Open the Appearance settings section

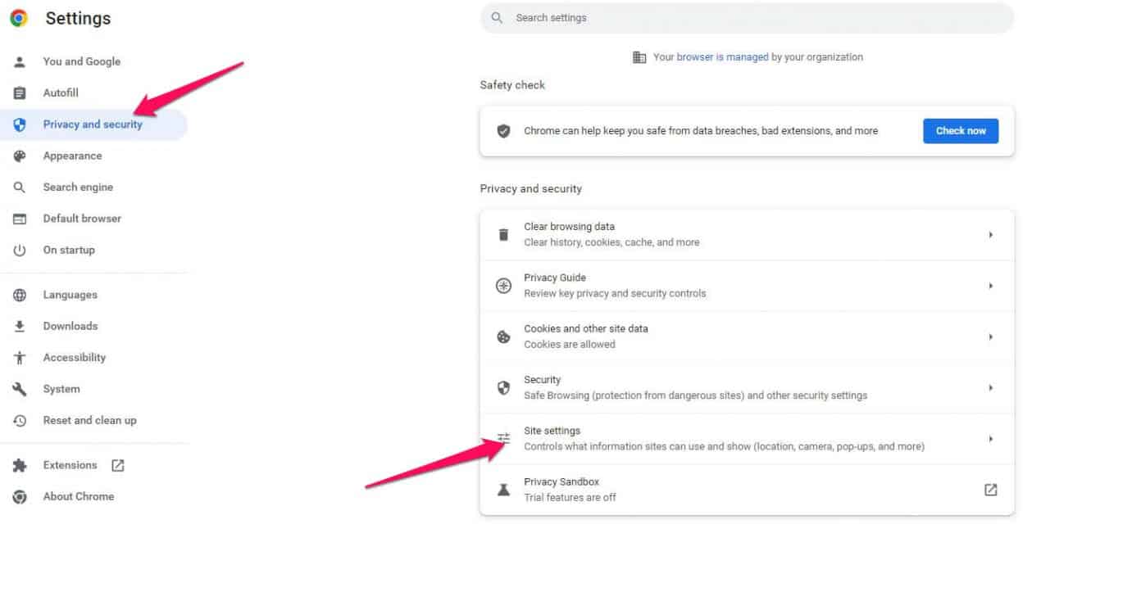click(x=73, y=156)
